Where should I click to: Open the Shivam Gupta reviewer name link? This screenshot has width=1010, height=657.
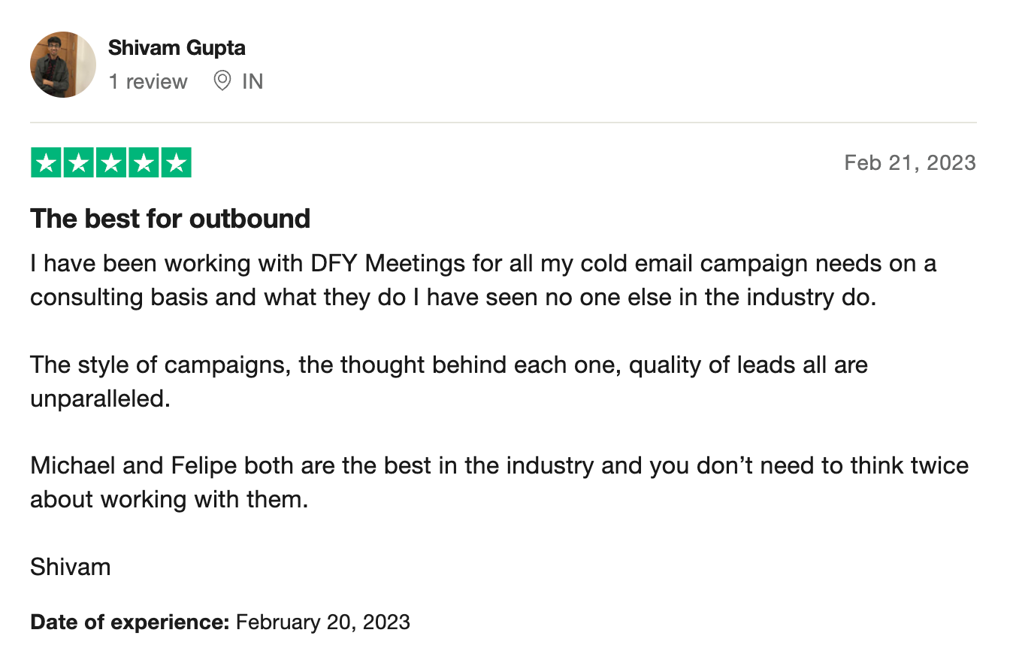[x=177, y=48]
